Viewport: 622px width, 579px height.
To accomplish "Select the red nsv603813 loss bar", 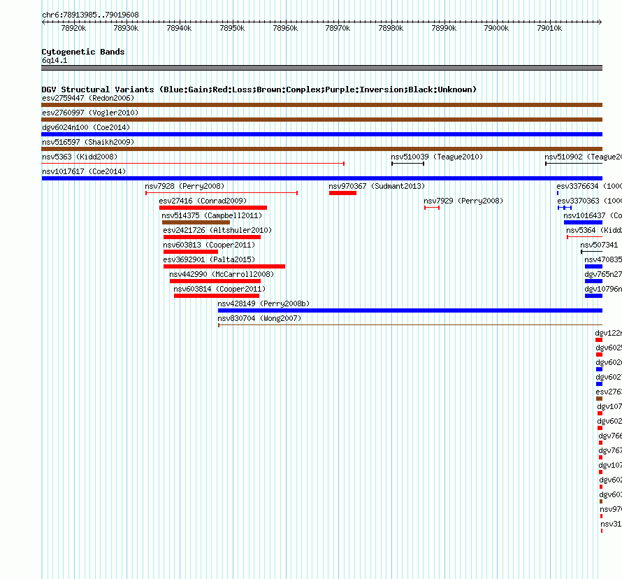I will pyautogui.click(x=191, y=252).
